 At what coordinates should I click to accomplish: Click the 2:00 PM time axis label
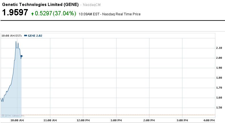149,120
